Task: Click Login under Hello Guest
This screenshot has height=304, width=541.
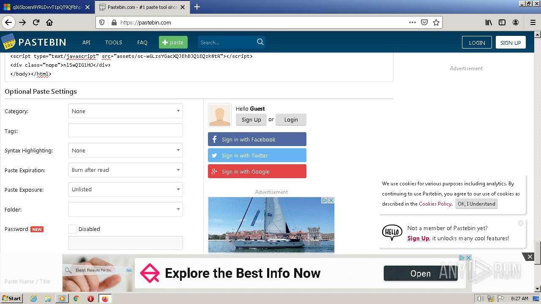Action: pos(291,119)
